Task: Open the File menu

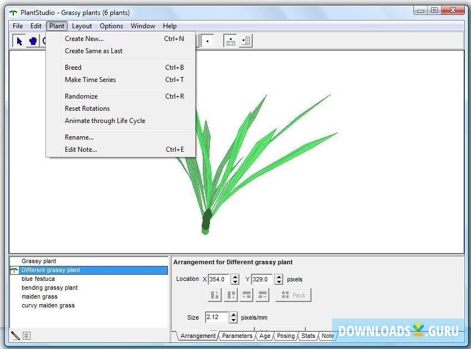Action: tap(18, 26)
